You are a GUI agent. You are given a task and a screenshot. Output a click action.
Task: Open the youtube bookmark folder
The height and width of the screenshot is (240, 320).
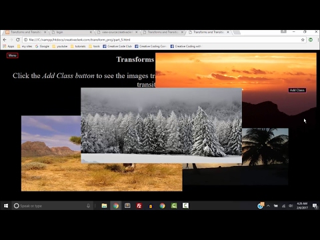click(60, 46)
